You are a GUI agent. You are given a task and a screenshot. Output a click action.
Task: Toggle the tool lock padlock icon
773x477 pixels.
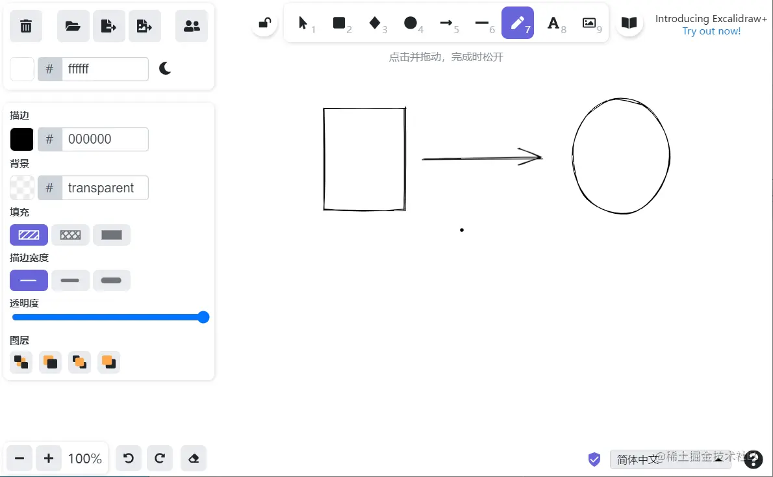(265, 23)
